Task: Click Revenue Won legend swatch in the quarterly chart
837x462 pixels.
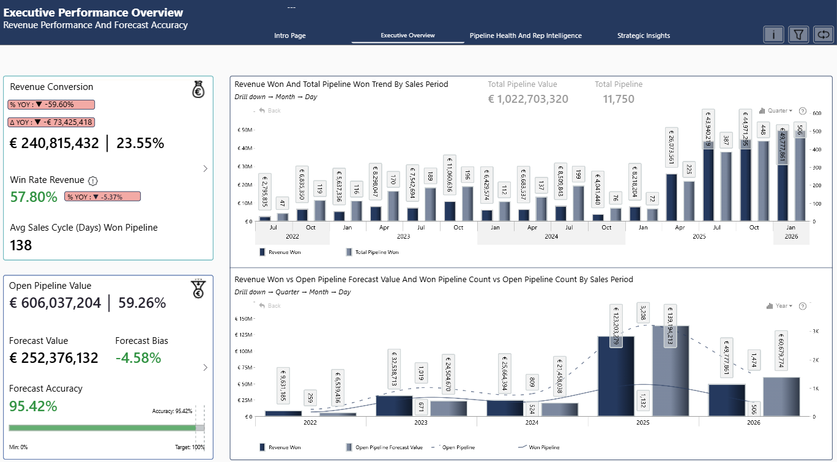Action: pyautogui.click(x=262, y=252)
